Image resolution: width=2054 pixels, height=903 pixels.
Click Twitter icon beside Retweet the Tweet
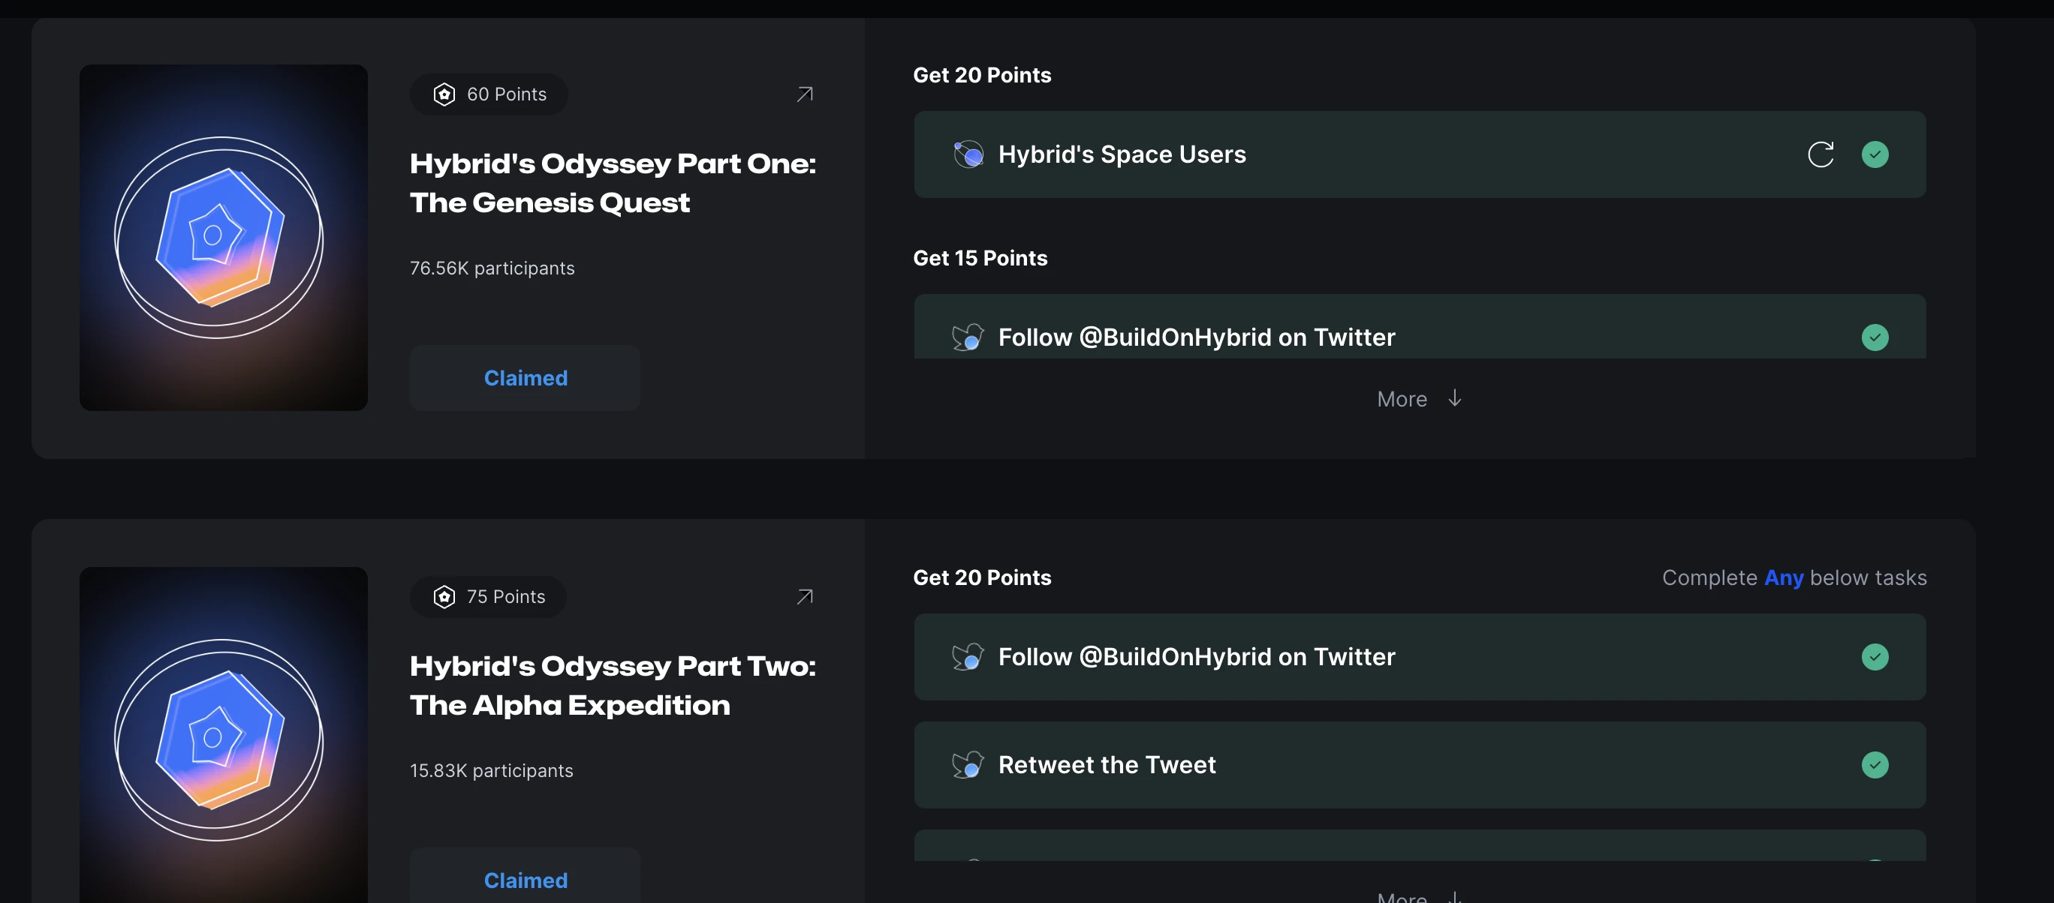(x=968, y=765)
